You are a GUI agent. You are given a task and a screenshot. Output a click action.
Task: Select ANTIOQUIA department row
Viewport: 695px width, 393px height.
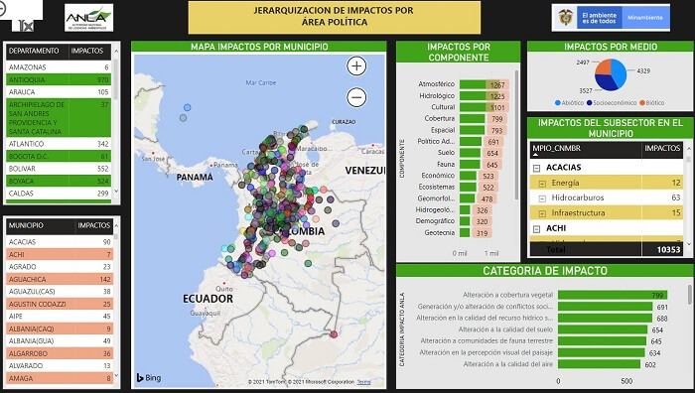coord(59,79)
